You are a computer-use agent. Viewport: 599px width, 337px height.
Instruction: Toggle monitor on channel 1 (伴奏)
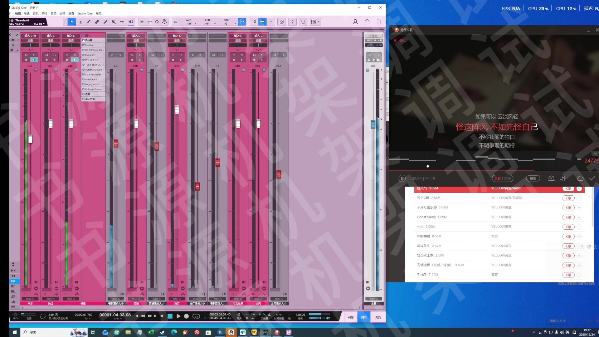34,60
